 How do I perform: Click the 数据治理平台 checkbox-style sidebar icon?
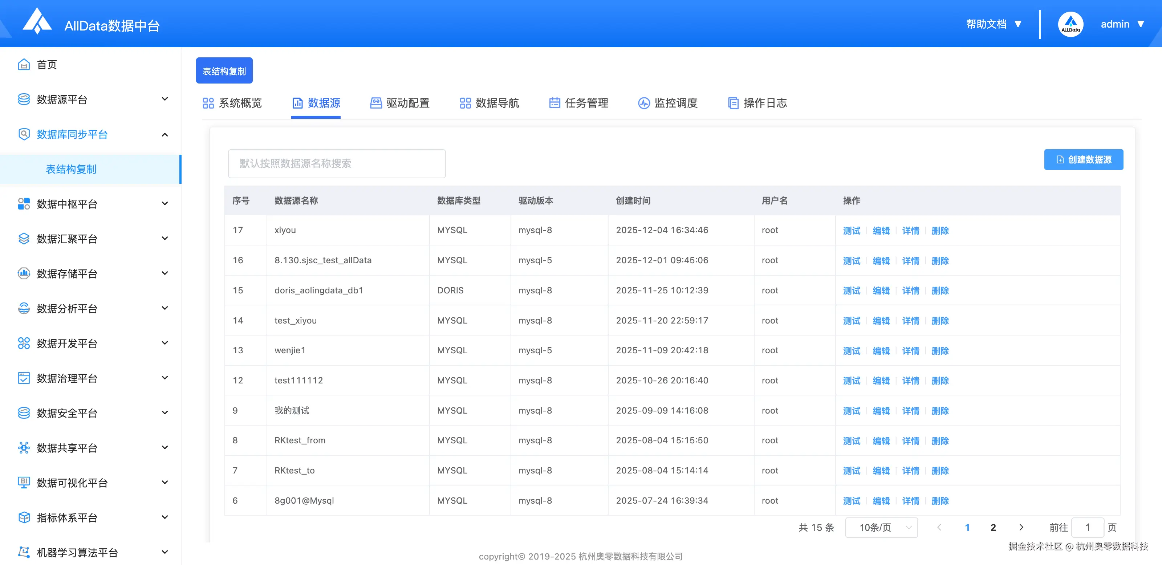[24, 378]
